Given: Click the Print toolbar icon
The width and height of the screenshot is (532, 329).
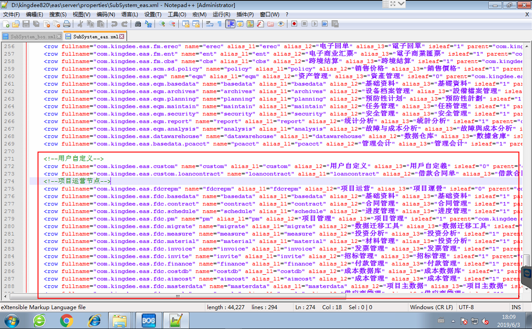Looking at the screenshot, I should 67,24.
